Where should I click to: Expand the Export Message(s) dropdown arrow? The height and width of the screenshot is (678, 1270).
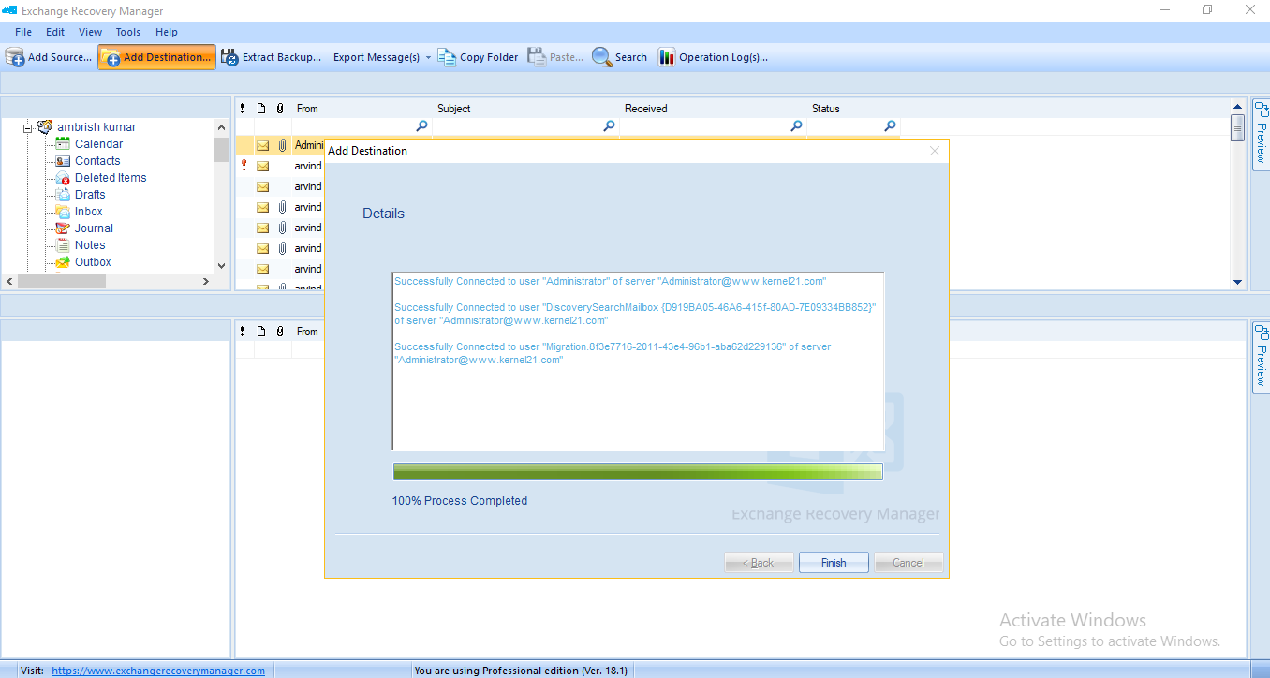tap(428, 57)
